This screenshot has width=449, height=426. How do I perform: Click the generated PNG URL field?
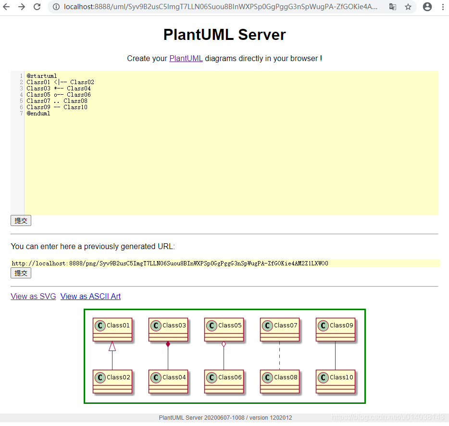click(225, 263)
